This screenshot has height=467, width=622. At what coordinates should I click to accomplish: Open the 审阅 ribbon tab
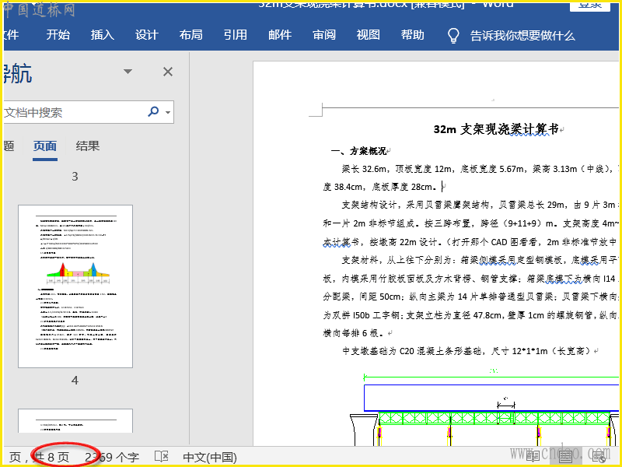(324, 35)
